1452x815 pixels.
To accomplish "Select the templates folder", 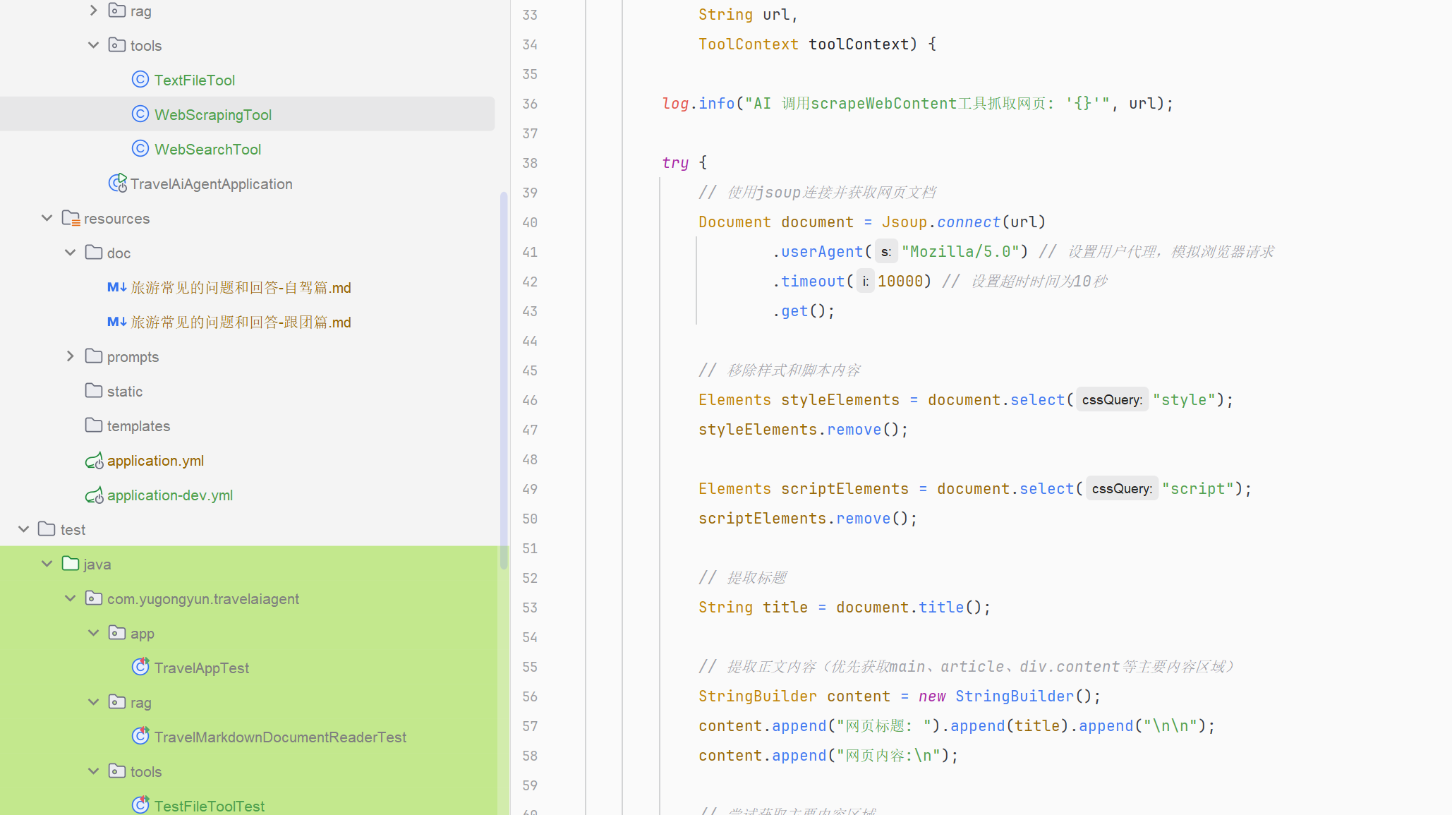I will point(138,425).
